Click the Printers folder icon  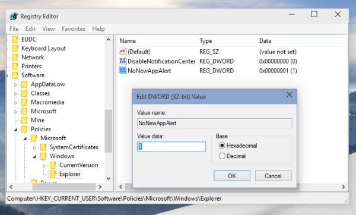(x=15, y=67)
